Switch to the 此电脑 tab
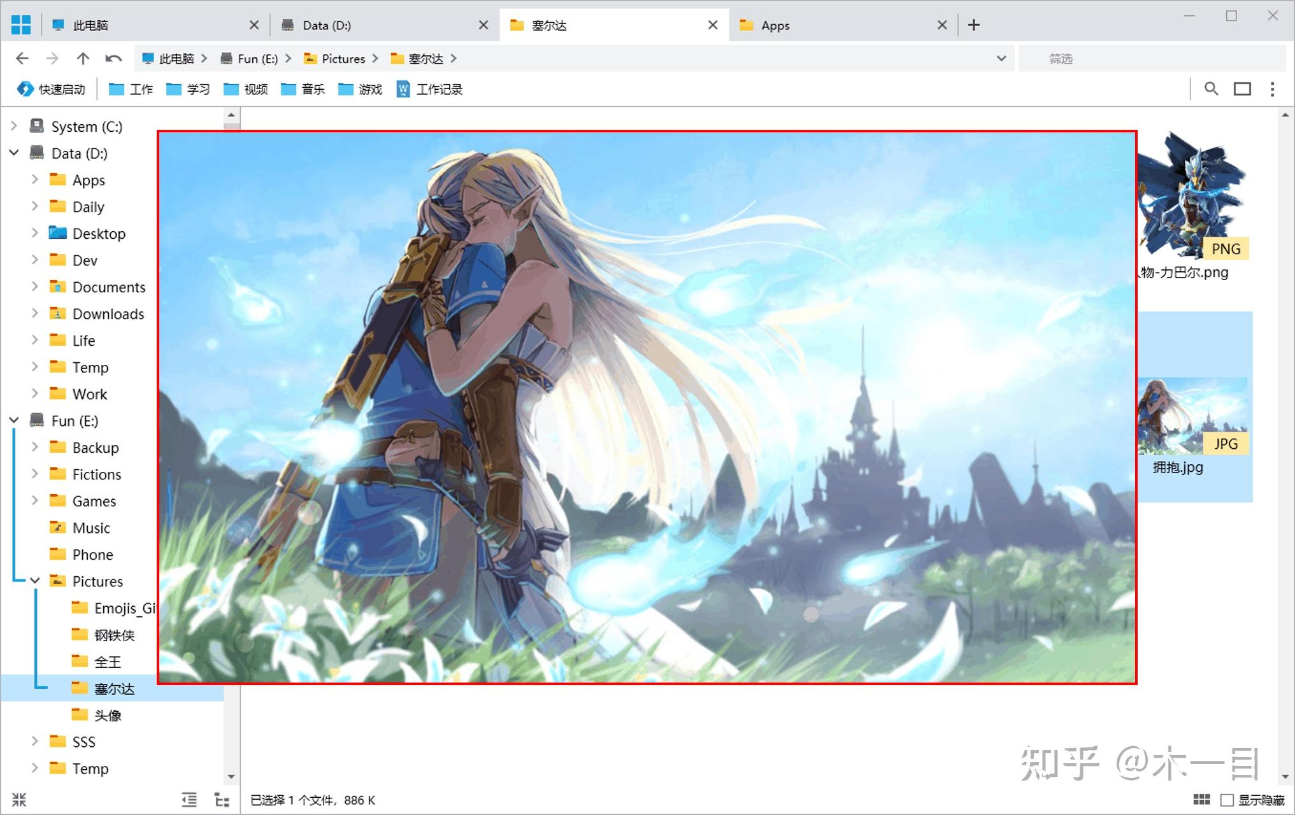 (155, 25)
